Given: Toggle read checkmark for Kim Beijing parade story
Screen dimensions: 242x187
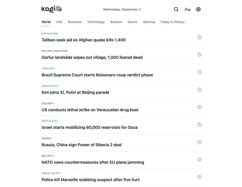Looking at the screenshot, I should [x=199, y=90].
